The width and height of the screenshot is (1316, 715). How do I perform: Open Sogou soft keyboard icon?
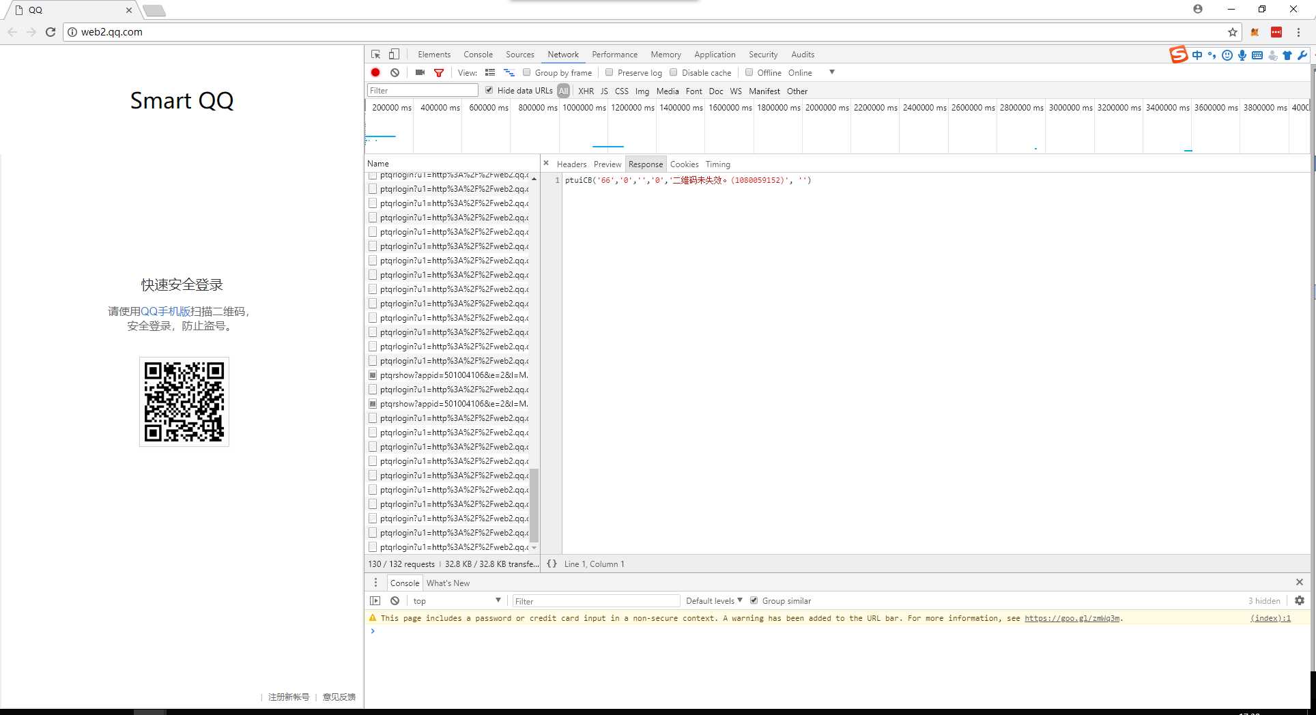tap(1257, 55)
